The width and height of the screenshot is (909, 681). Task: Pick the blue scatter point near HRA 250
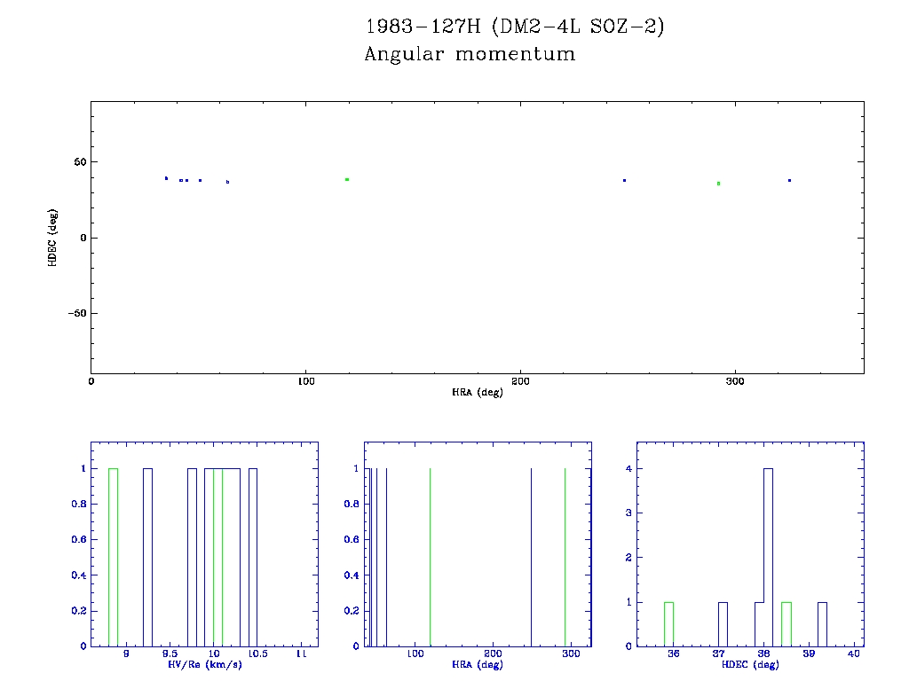point(624,180)
